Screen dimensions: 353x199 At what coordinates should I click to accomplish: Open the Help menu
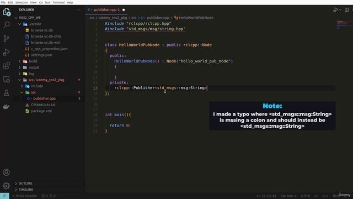70,2
